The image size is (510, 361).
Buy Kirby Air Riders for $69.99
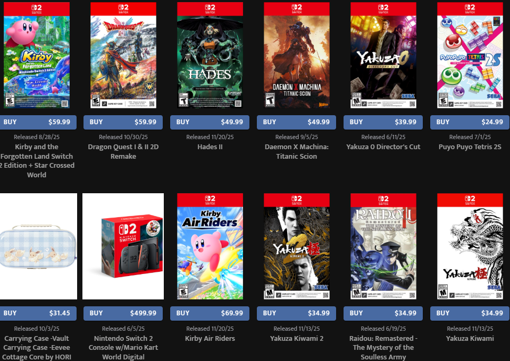(210, 313)
